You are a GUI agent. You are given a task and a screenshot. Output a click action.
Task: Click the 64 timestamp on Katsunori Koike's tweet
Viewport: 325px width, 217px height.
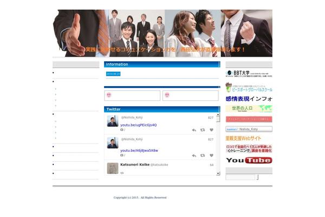(x=212, y=165)
